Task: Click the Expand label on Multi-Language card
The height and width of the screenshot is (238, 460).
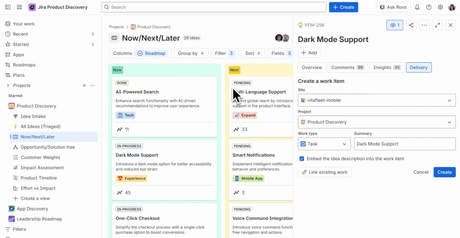Action: [x=245, y=115]
